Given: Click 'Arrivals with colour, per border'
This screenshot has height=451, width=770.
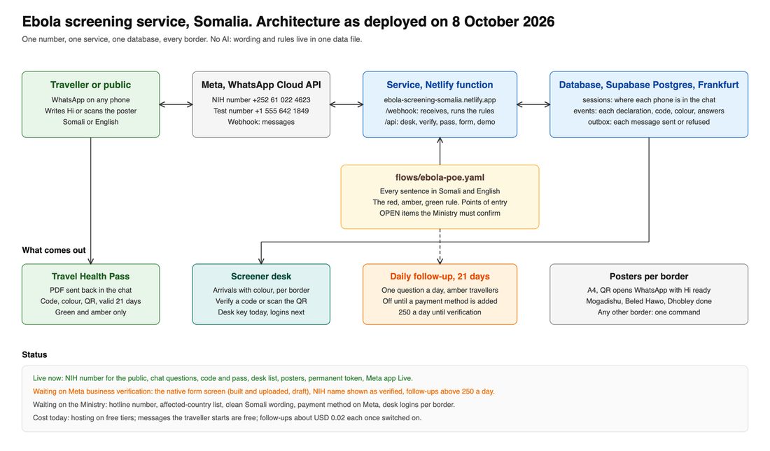Looking at the screenshot, I should coord(261,291).
